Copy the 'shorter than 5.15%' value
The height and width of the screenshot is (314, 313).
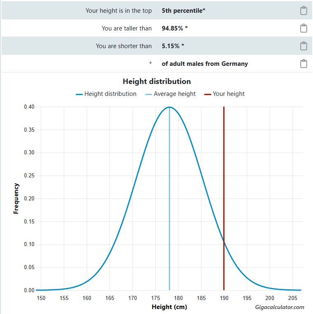(x=304, y=46)
